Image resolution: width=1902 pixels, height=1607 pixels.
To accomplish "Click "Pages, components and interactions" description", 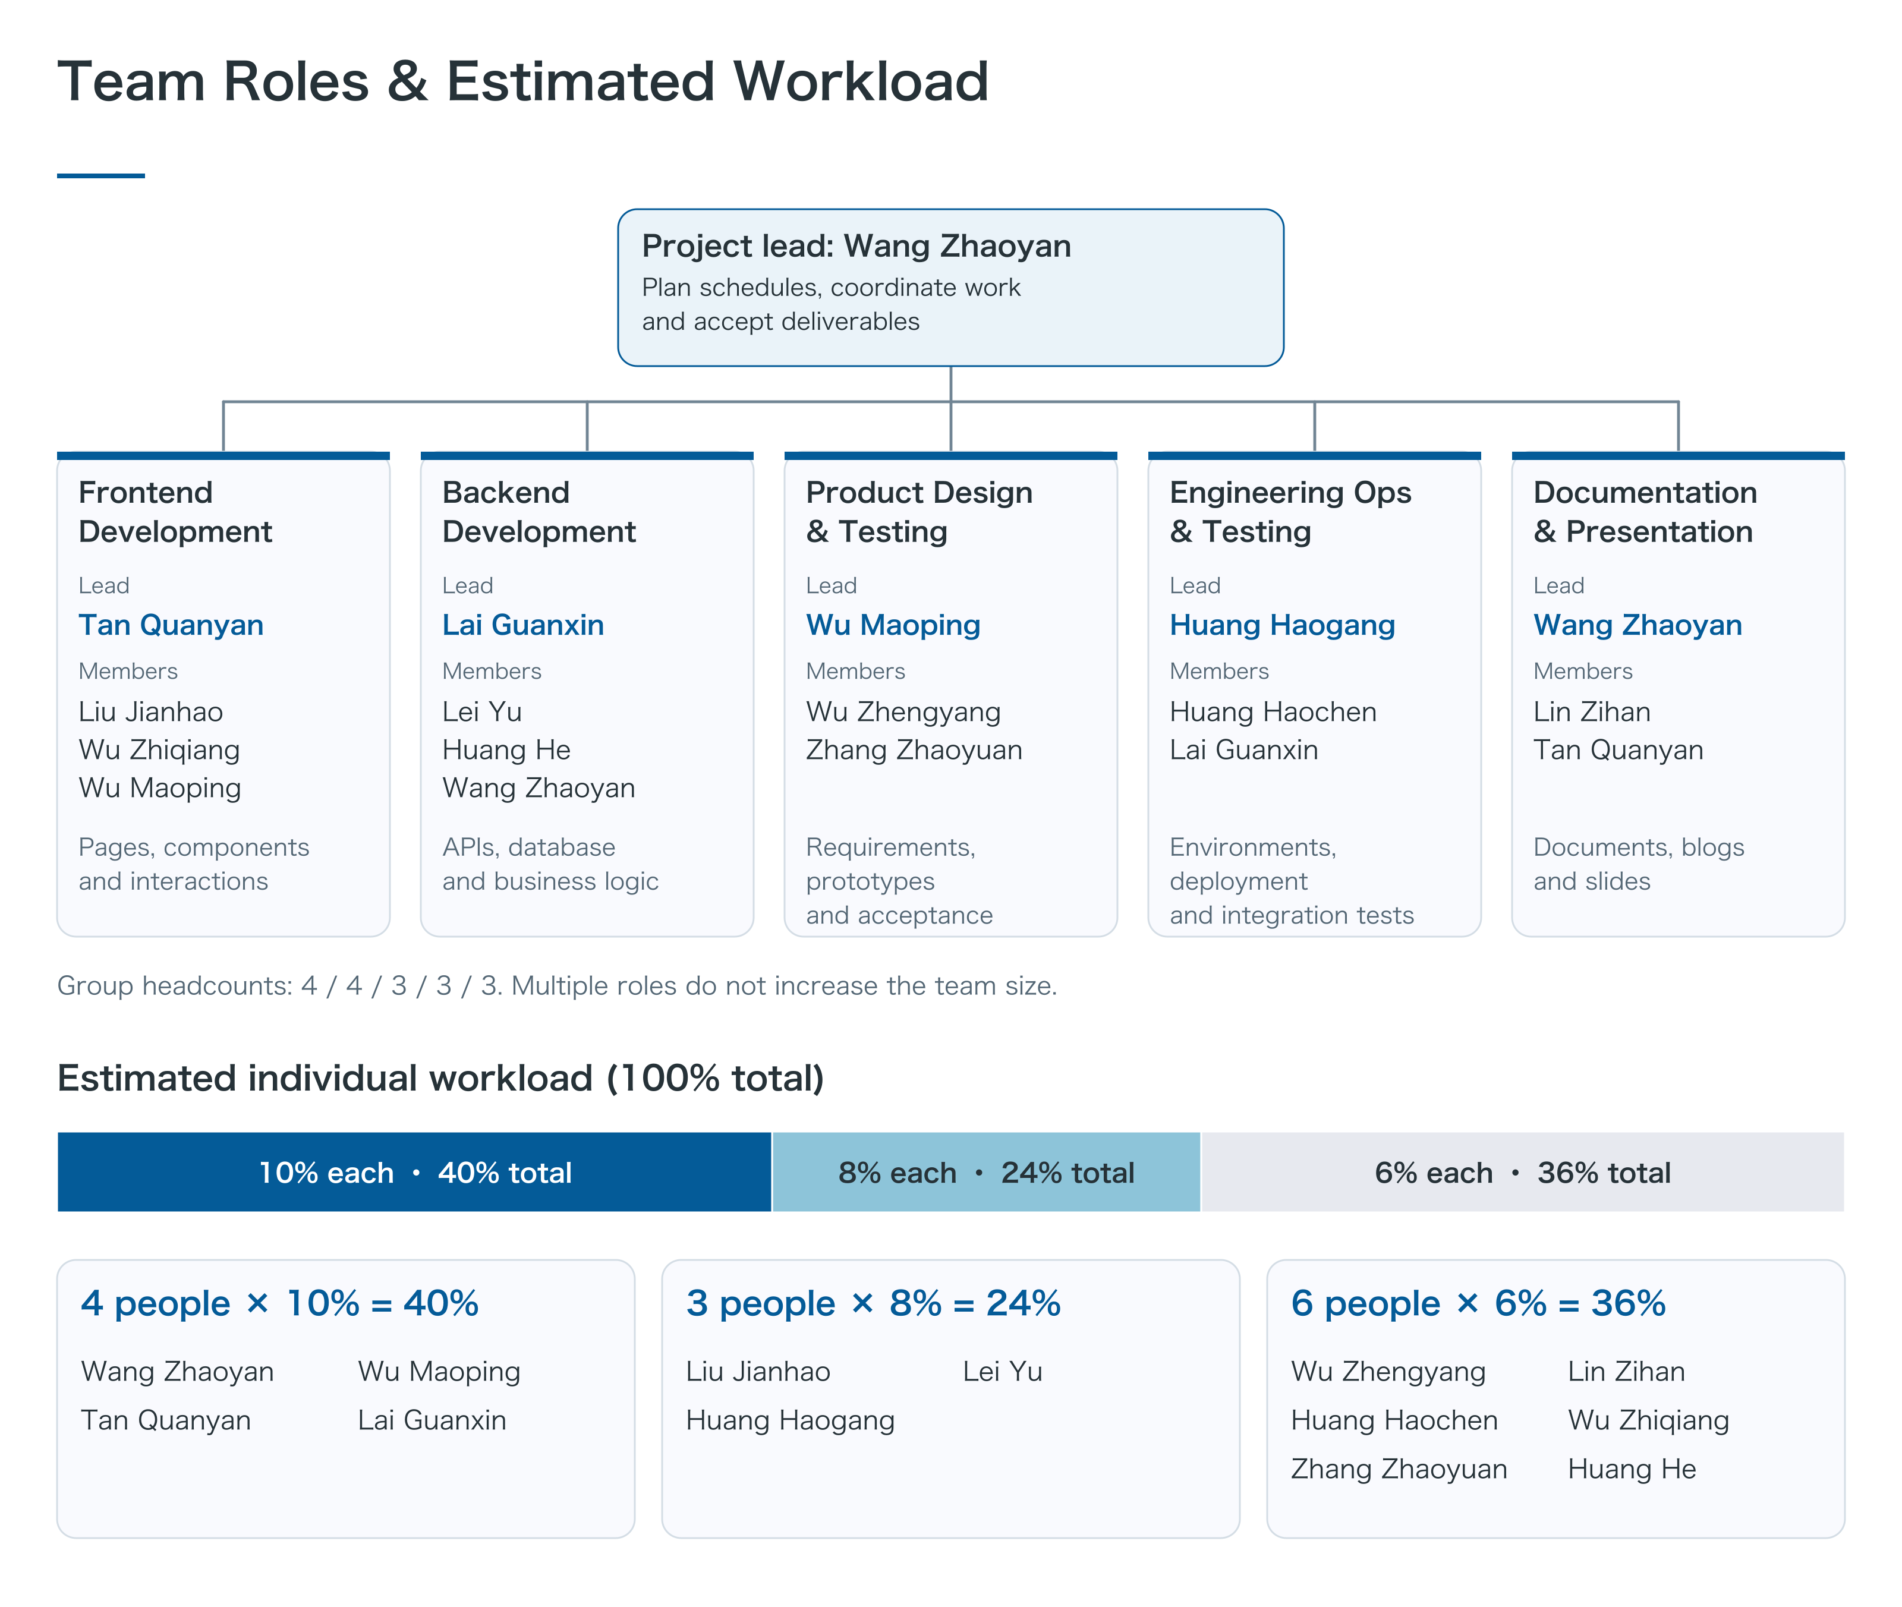I will pos(194,864).
